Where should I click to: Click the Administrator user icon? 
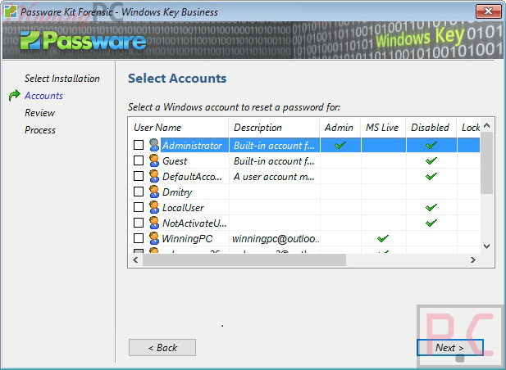(x=154, y=145)
